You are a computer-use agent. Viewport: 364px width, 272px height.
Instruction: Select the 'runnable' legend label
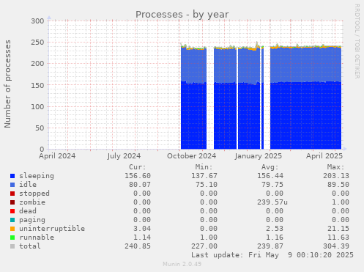coord(37,238)
